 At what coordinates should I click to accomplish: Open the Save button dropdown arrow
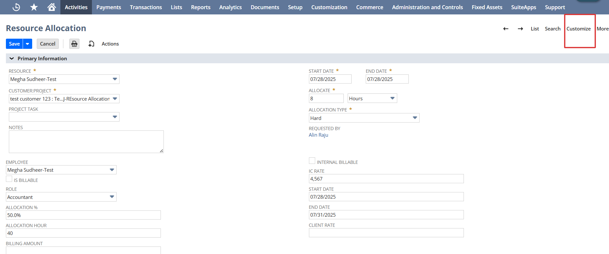28,44
